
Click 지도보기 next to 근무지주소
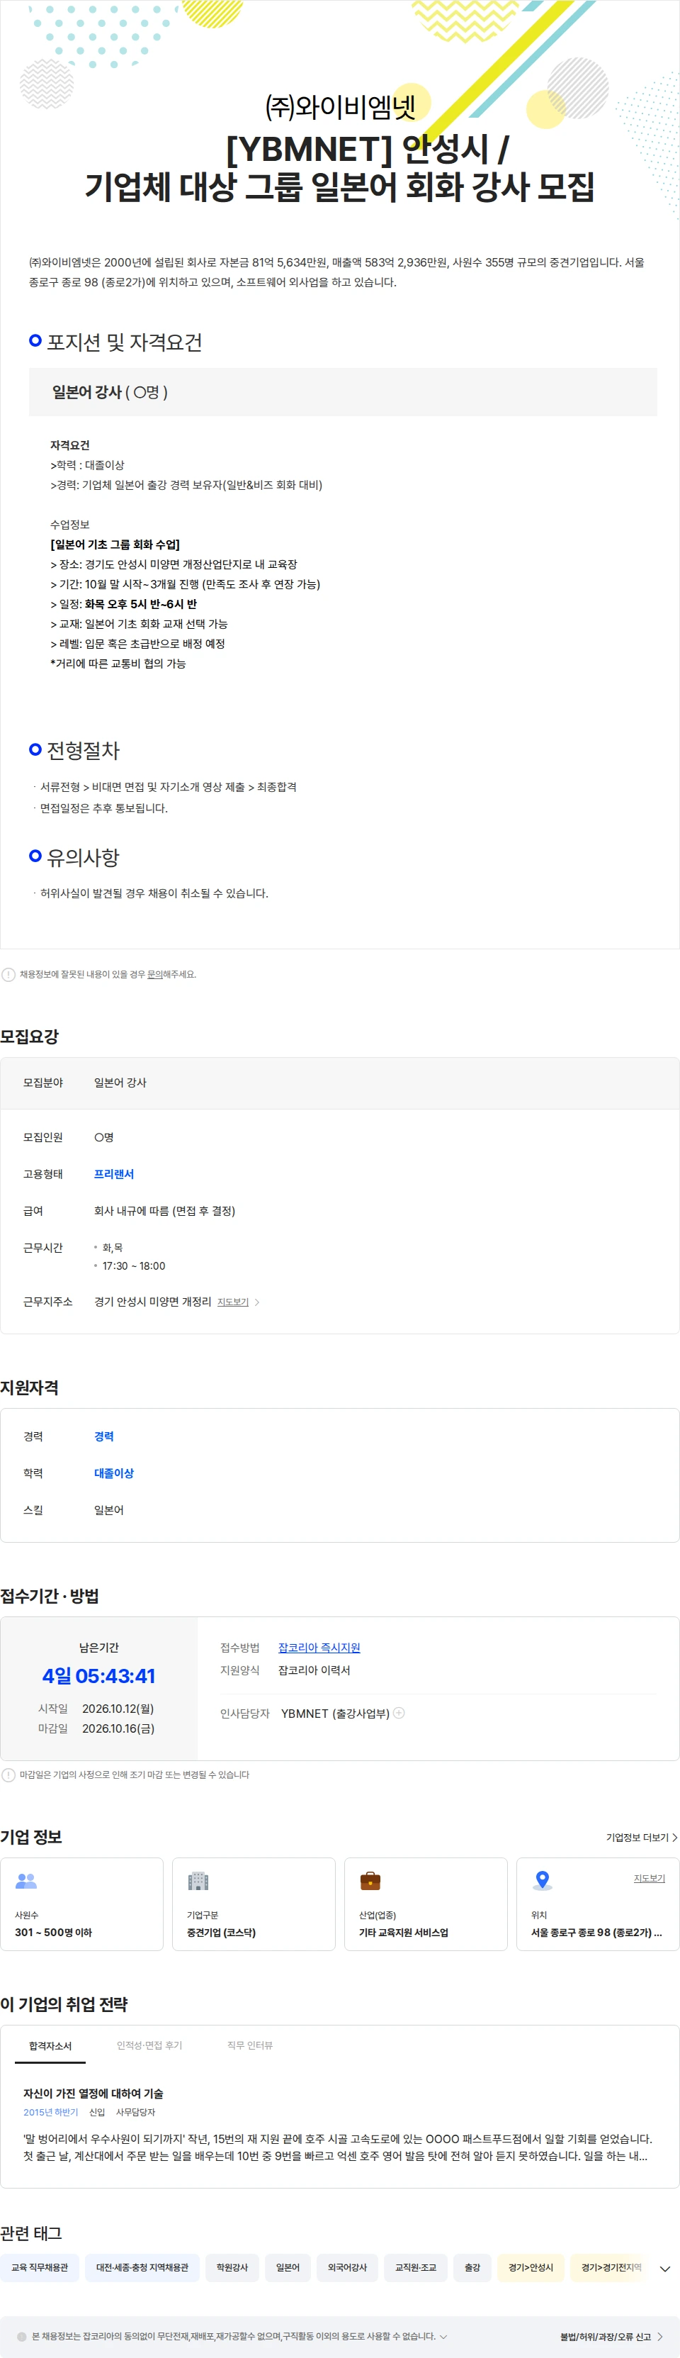click(233, 1302)
